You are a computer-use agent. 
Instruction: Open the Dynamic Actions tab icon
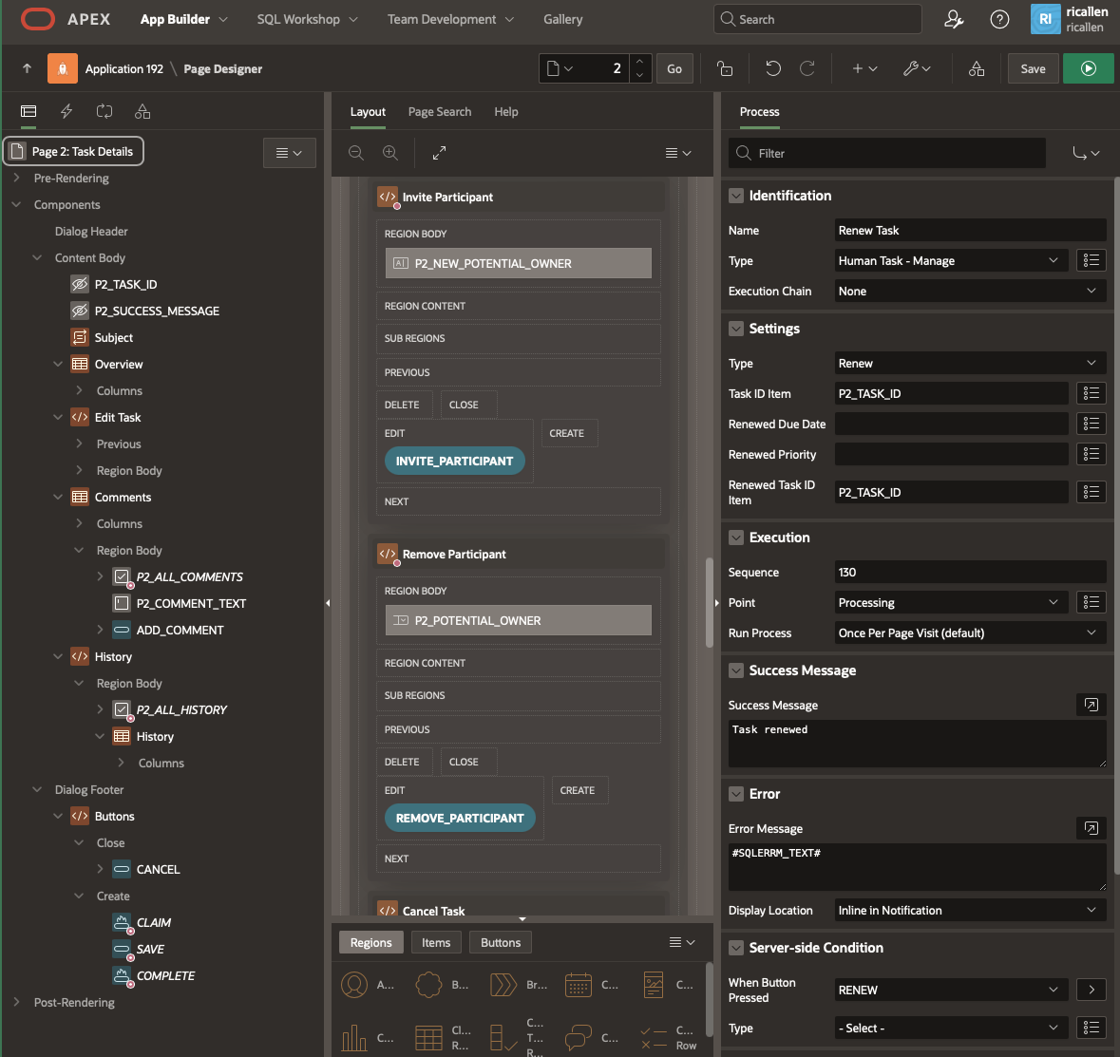66,111
